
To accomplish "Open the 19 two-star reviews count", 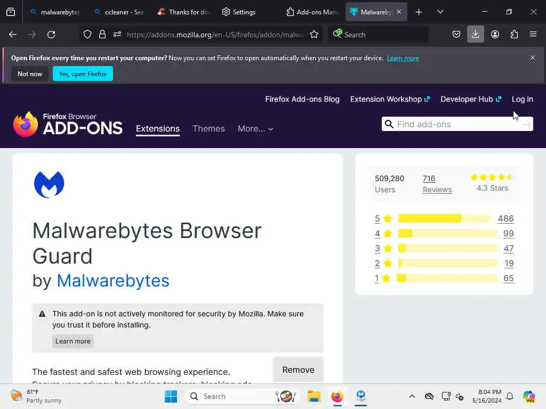I will click(x=509, y=263).
